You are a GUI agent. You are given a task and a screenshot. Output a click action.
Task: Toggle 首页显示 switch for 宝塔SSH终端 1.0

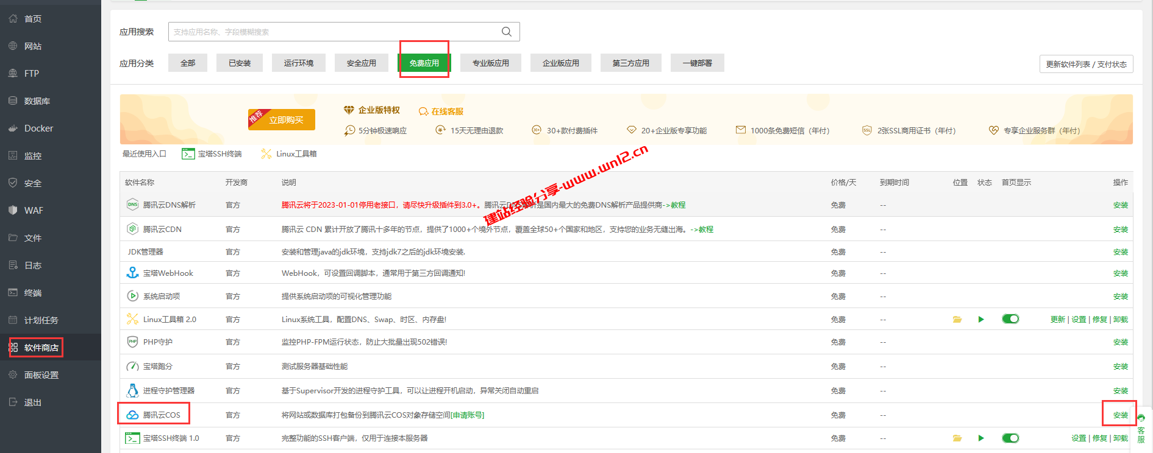coord(1010,438)
